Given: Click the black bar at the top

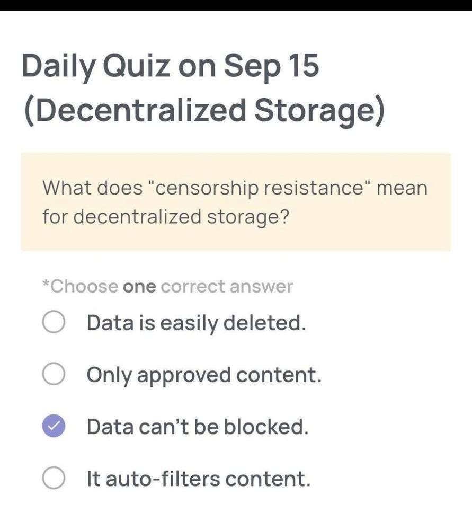Looking at the screenshot, I should coord(236,5).
